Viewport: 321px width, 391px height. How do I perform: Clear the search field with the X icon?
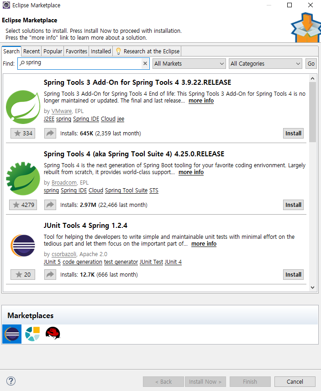coord(145,63)
